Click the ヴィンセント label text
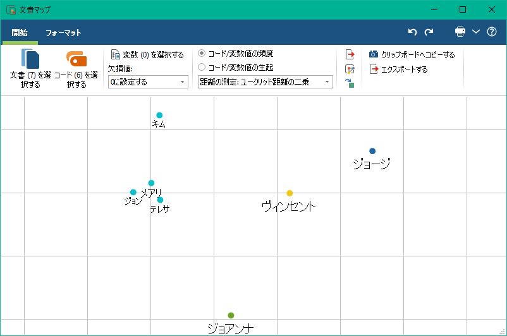507x336 pixels. tap(288, 206)
